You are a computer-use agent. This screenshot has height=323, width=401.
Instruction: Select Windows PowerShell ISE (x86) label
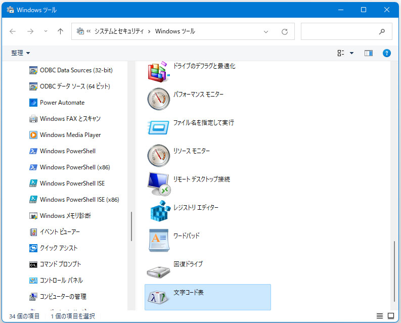click(x=79, y=200)
